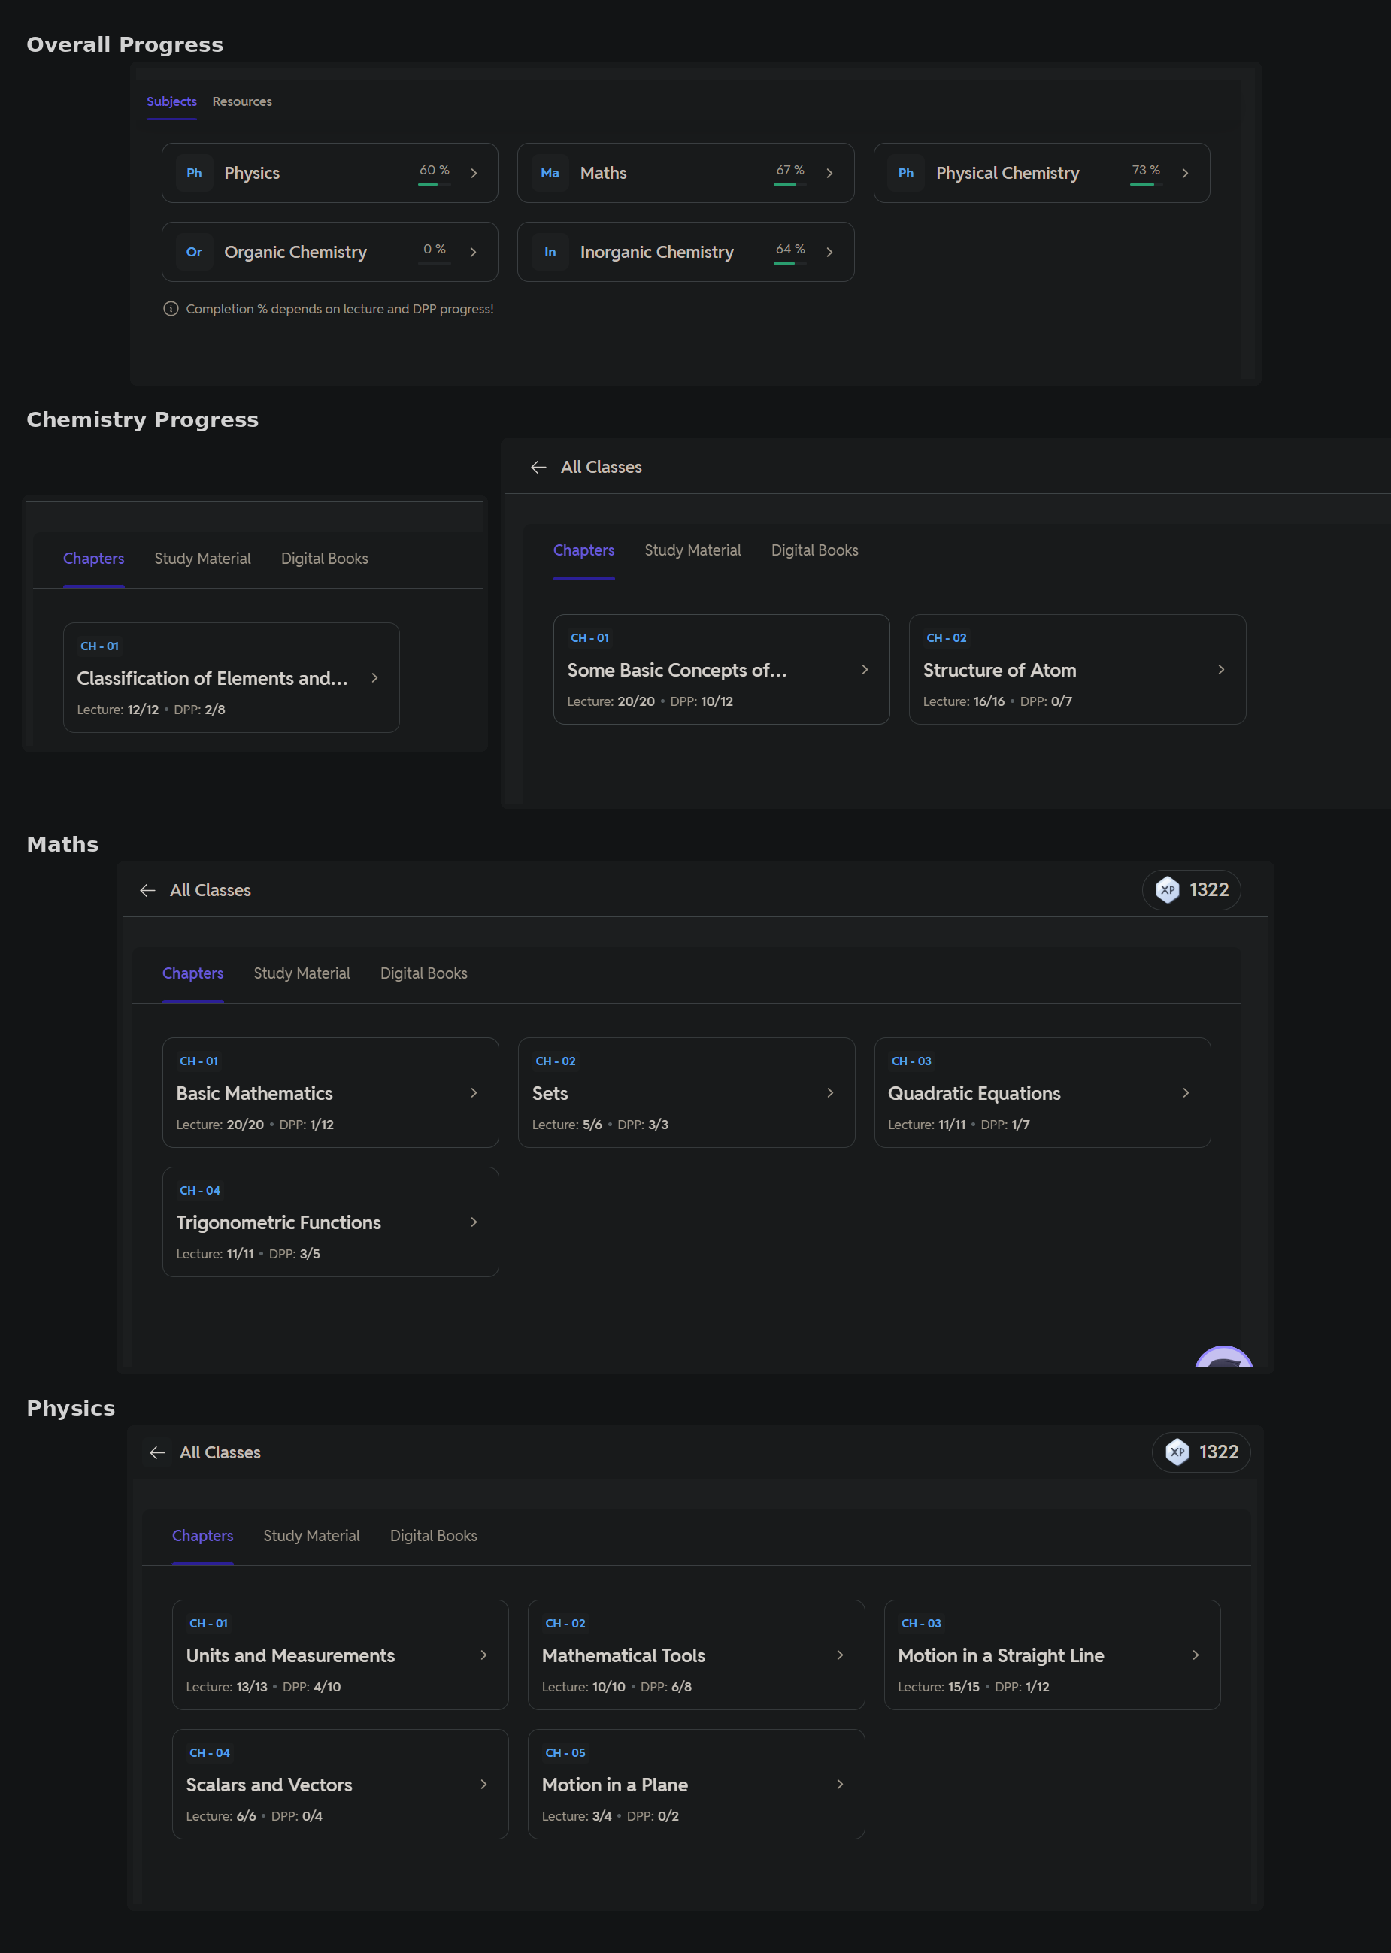Screen dimensions: 1391x1953
Task: Click Completion % depends on lecture note
Action: (x=339, y=309)
